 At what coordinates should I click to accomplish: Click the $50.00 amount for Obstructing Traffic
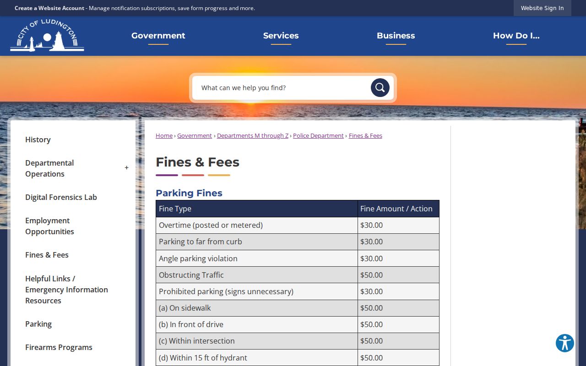point(398,275)
